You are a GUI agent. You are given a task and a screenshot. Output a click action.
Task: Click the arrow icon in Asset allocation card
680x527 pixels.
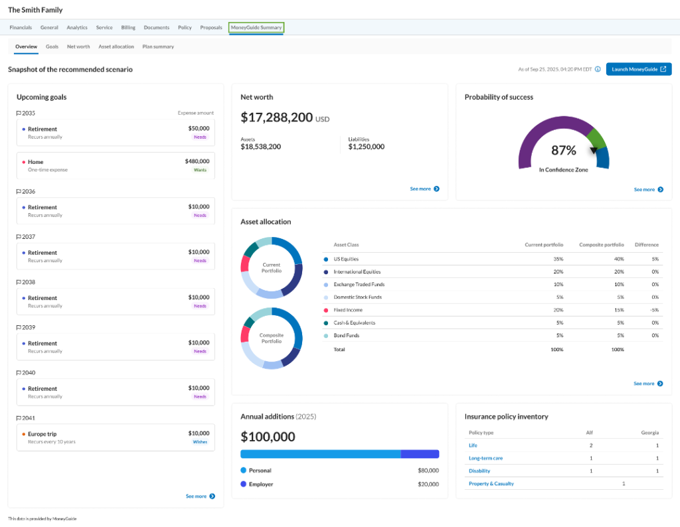click(660, 384)
